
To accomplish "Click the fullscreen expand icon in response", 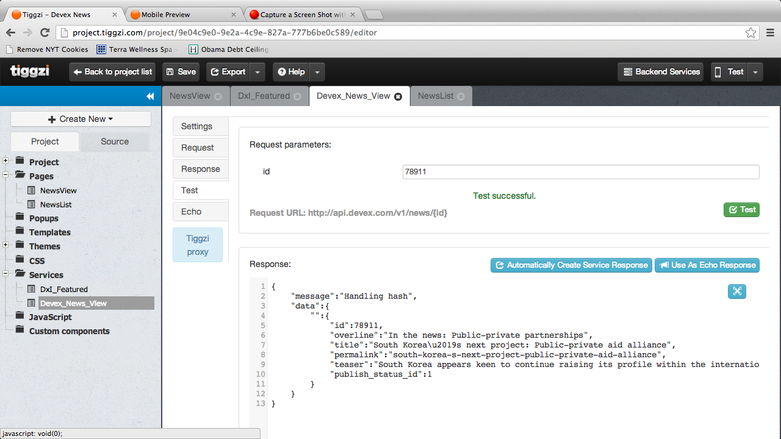I will pyautogui.click(x=737, y=291).
